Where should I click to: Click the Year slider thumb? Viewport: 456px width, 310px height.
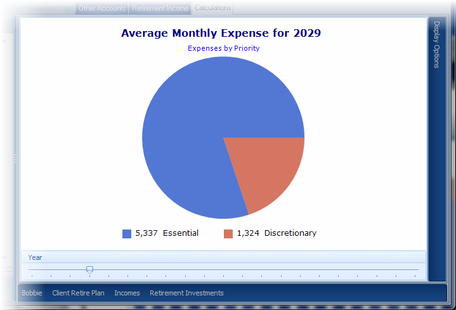89,270
